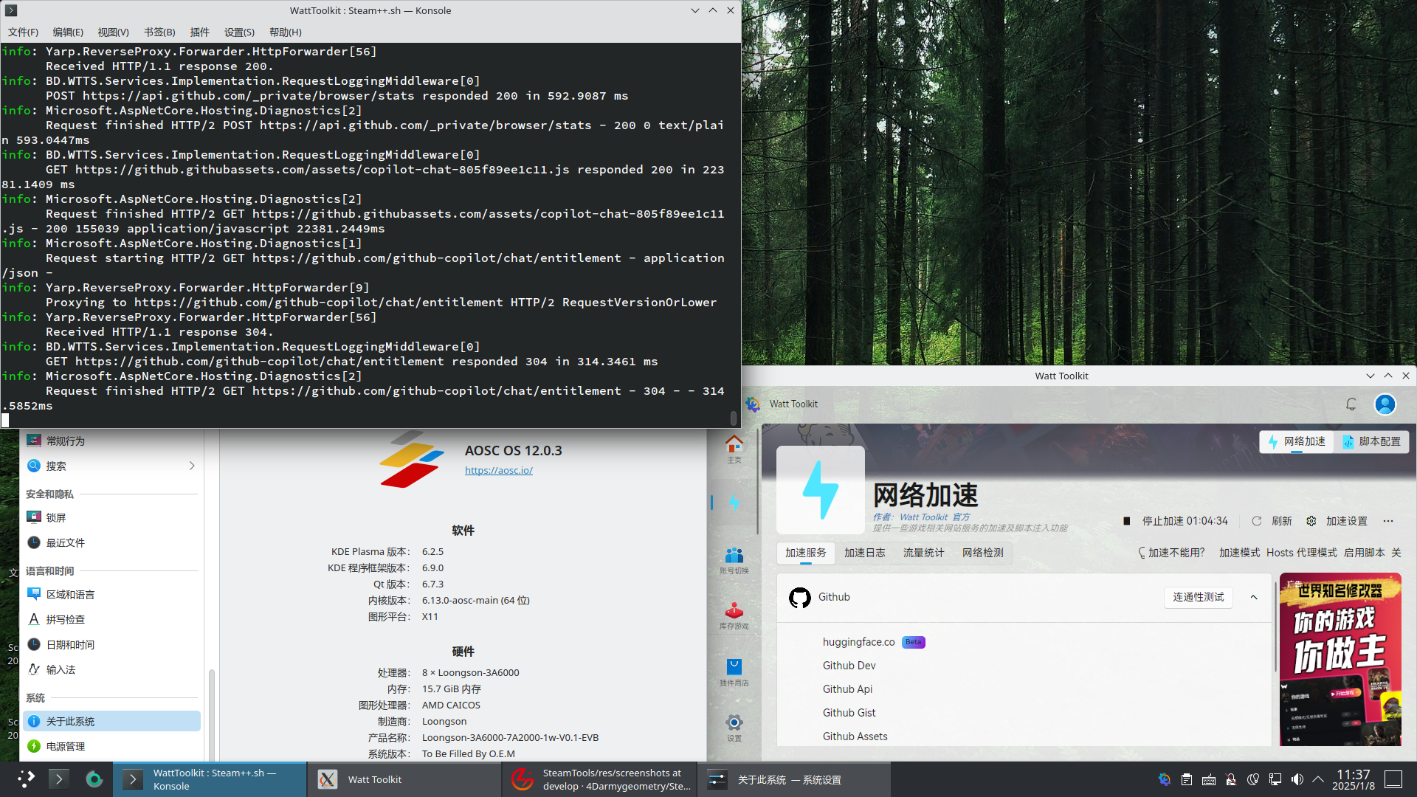
Task: Click the Watt Toolkit tray icon
Action: click(x=1165, y=779)
